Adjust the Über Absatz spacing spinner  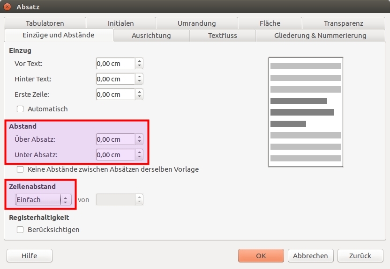click(139, 139)
